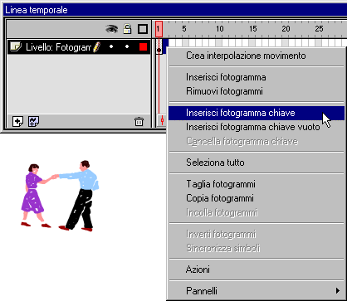Click the playhead marker at frame 1

[159, 29]
